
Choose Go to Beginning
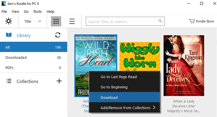click(124, 87)
